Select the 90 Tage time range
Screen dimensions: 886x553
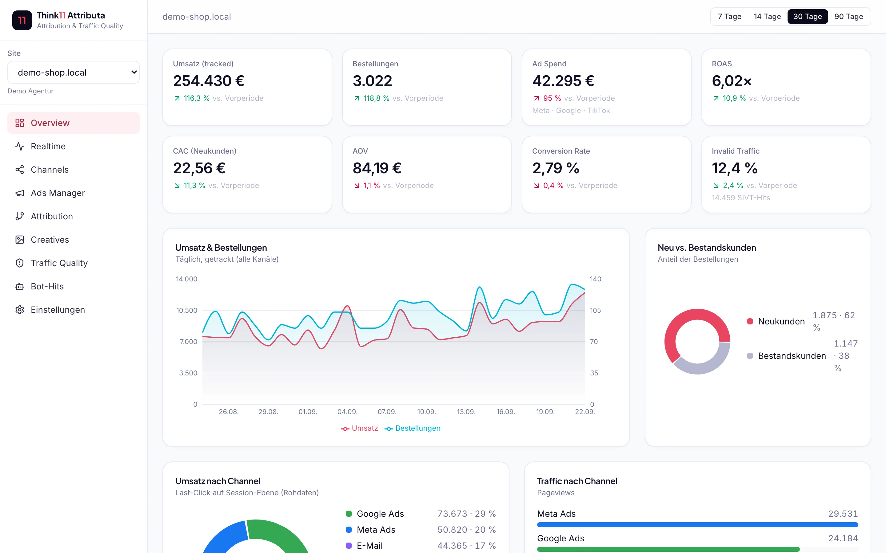(848, 17)
